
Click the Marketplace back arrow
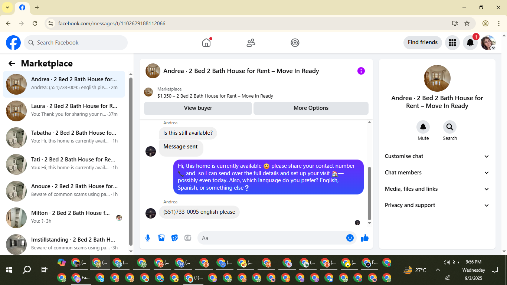pos(12,63)
